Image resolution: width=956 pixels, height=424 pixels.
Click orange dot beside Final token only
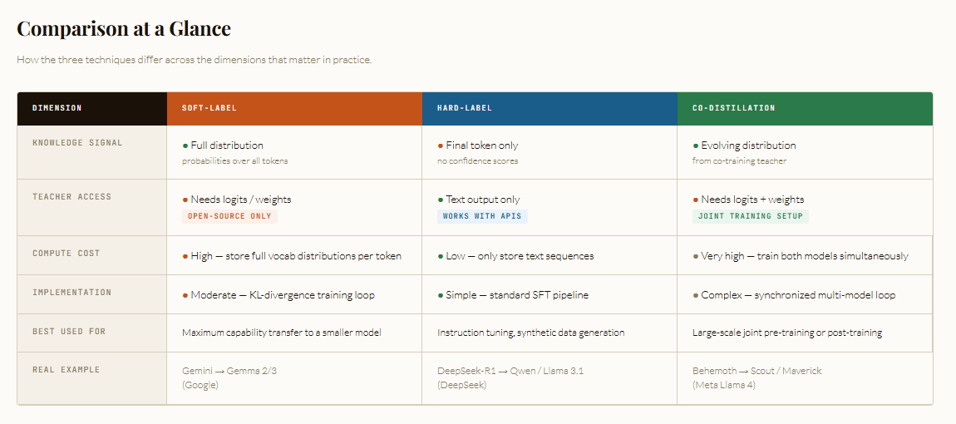[441, 145]
